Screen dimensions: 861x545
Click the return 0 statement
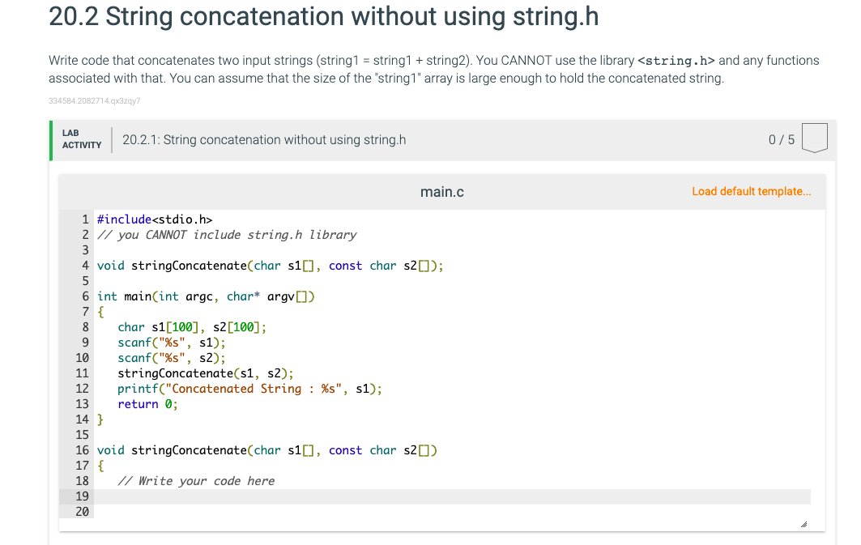point(147,404)
